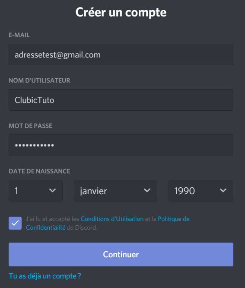
Task: Click the checkmark icon for terms acceptance
Action: pos(15,223)
